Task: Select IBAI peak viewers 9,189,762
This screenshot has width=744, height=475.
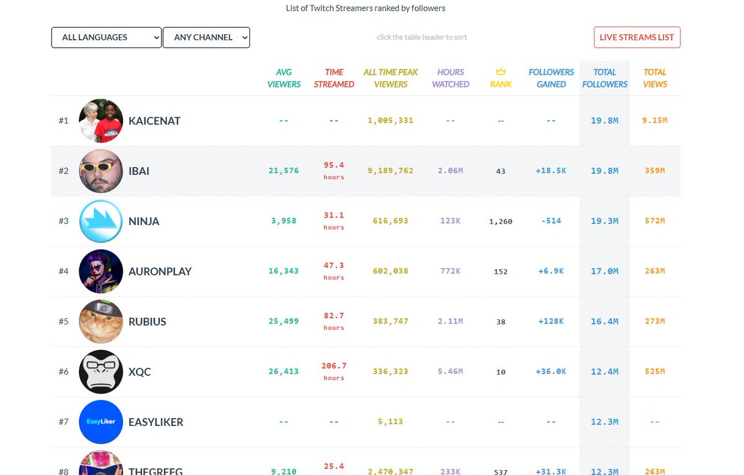Action: tap(390, 171)
